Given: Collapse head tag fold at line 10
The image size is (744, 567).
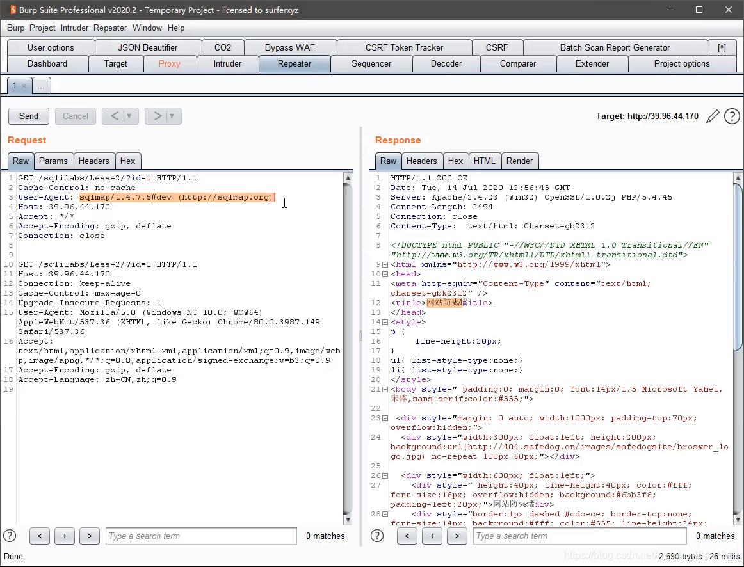Looking at the screenshot, I should coord(385,274).
